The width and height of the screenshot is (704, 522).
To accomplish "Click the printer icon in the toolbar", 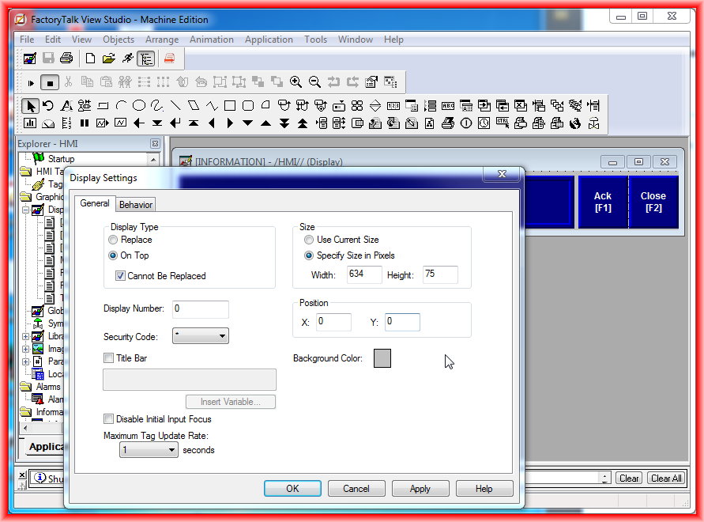I will click(66, 58).
